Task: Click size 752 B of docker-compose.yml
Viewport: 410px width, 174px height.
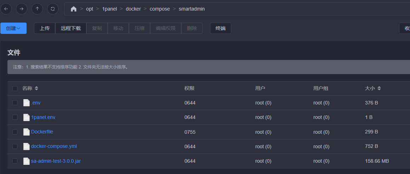Action: point(371,147)
